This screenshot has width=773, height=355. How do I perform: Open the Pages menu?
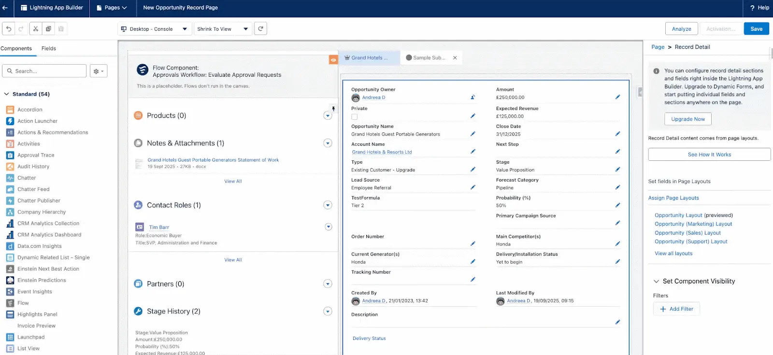coord(112,8)
